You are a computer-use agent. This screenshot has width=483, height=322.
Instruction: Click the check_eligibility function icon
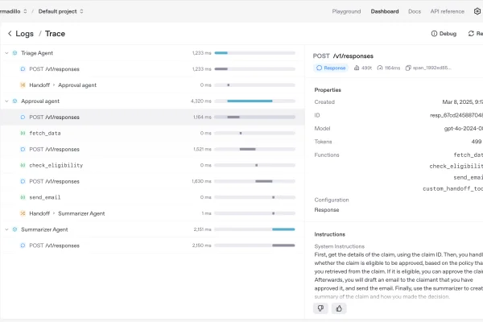(23, 165)
